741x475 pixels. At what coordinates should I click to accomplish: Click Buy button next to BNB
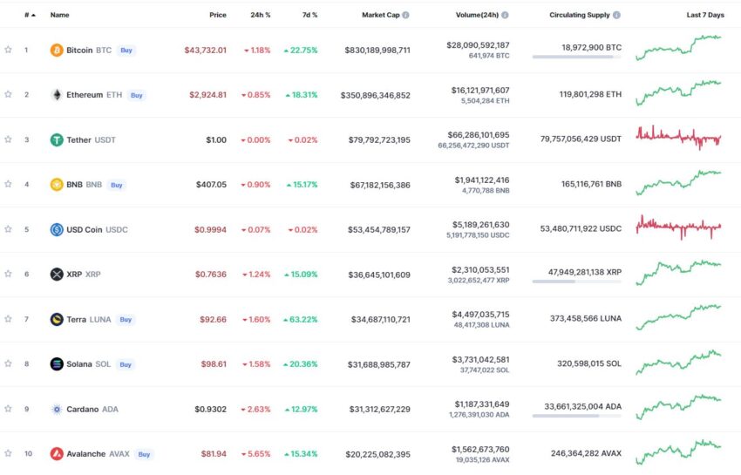tap(117, 185)
